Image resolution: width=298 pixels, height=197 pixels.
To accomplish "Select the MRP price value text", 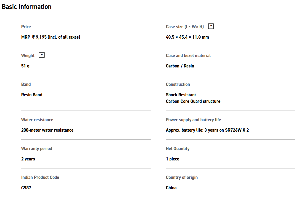I will point(51,37).
